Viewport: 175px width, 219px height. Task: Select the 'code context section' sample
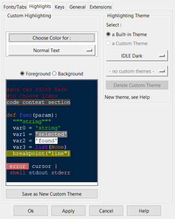click(39, 102)
